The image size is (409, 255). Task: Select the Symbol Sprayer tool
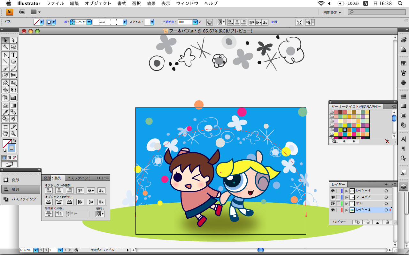(5, 98)
